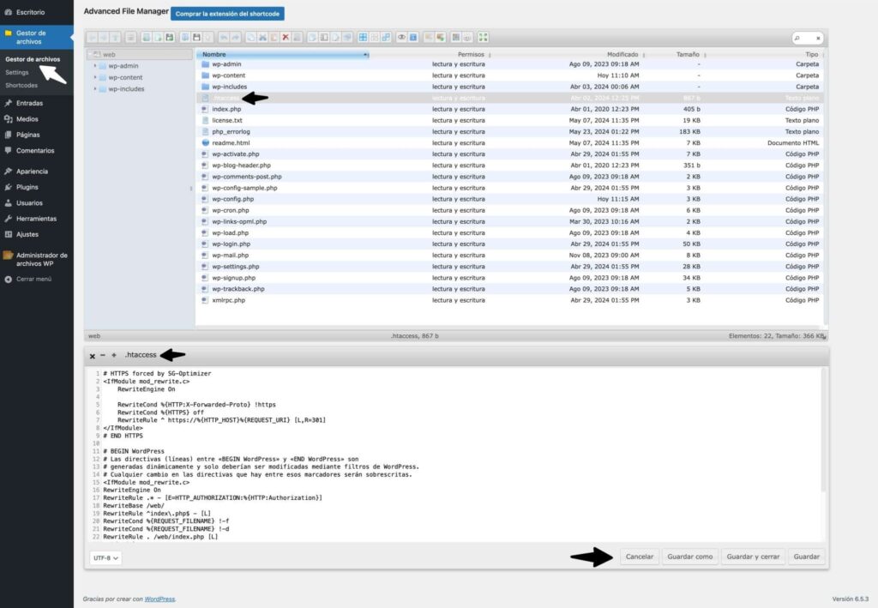This screenshot has height=608, width=878.
Task: Click the red X delete icon
Action: click(285, 38)
